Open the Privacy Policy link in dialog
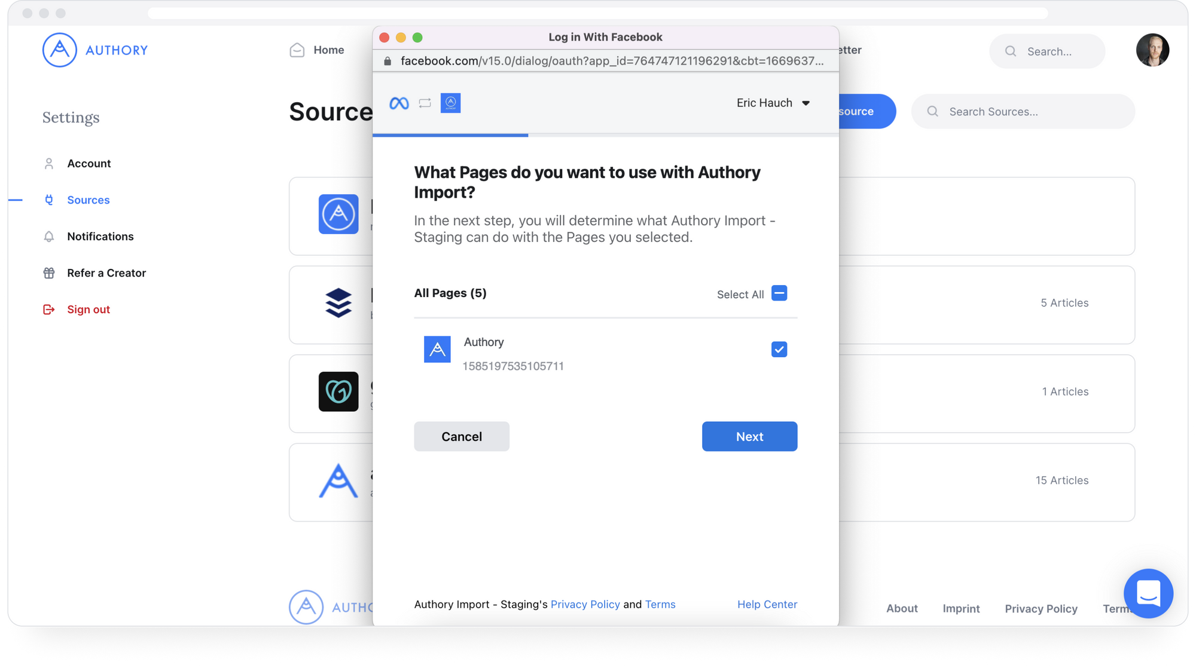 point(585,605)
